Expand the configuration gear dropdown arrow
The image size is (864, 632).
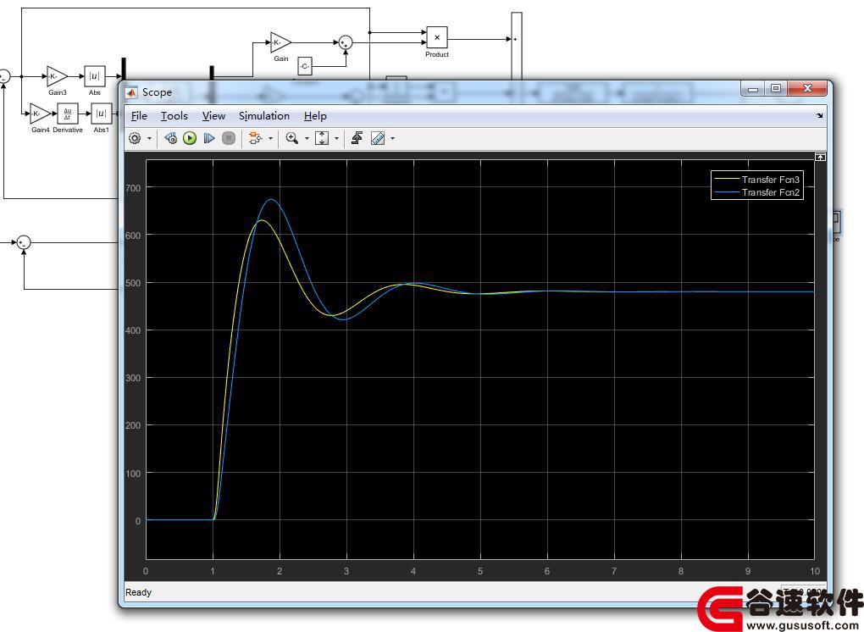(x=149, y=139)
